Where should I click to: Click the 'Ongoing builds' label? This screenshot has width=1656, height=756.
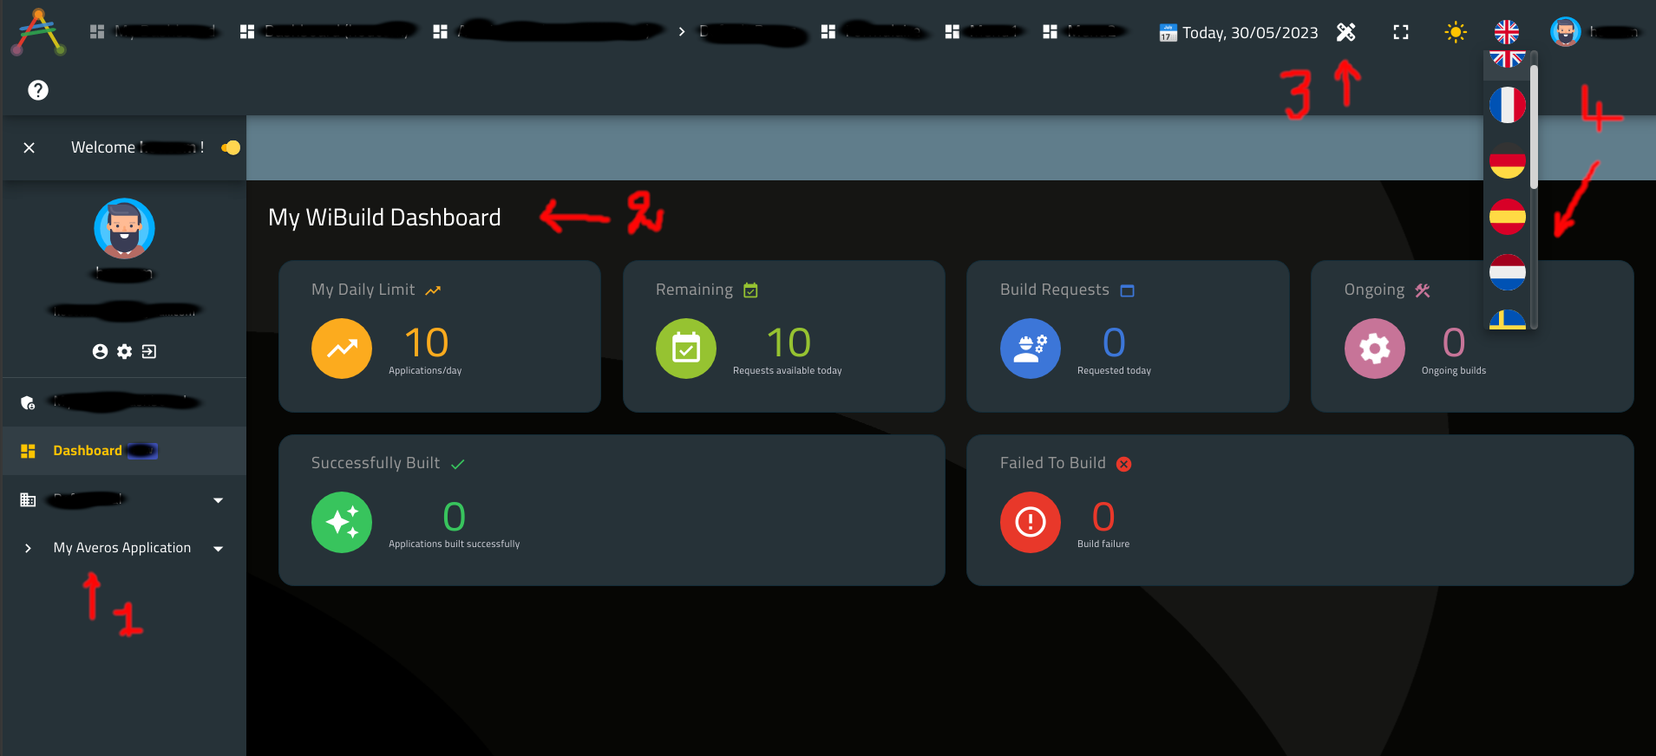point(1454,370)
